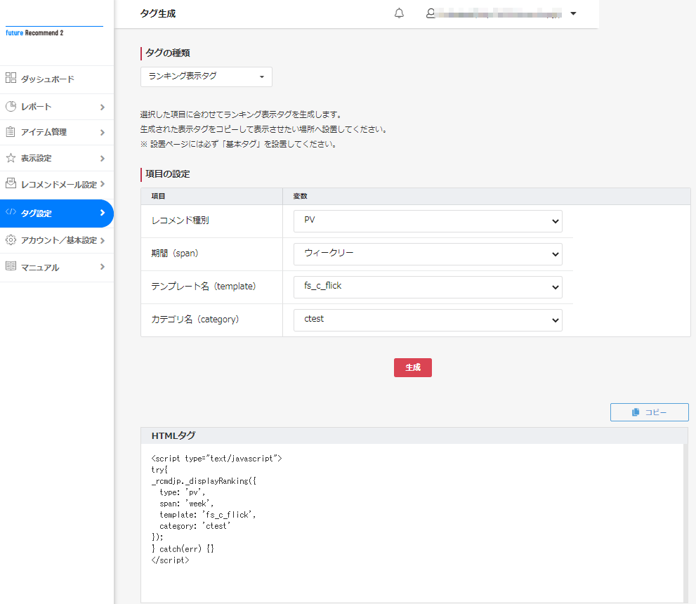
Task: Click the user account icon
Action: [x=430, y=13]
